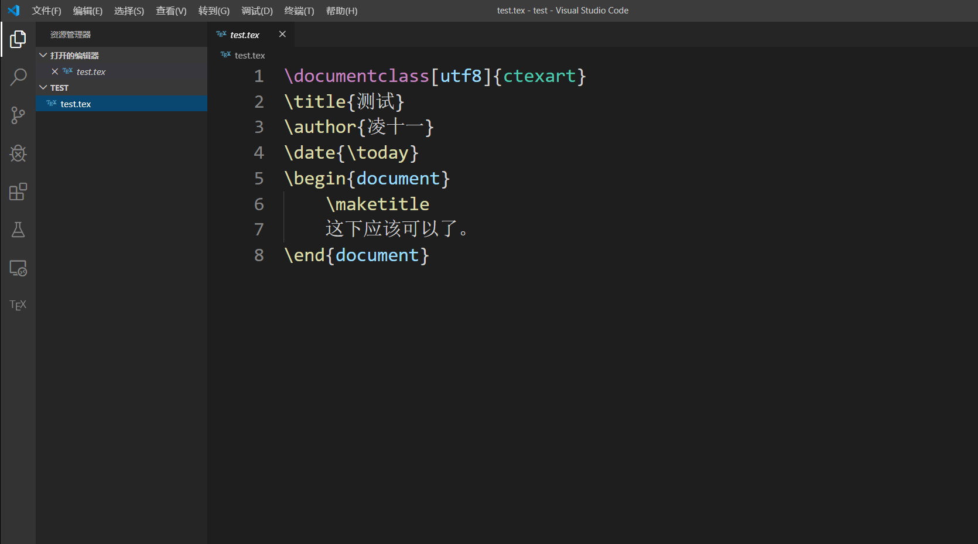Click the Visual Studio Code logo

point(13,10)
